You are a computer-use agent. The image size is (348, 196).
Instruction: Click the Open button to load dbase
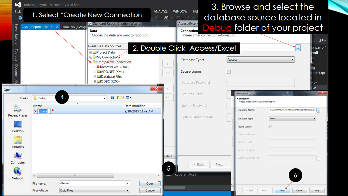[150, 183]
